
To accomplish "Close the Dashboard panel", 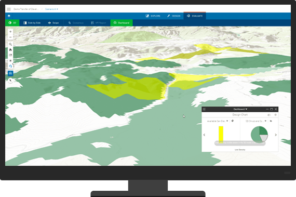I will (x=276, y=109).
